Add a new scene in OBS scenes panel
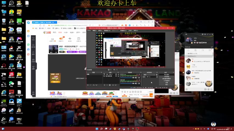Image resolution: width=234 pixels, height=131 pixels. click(88, 85)
